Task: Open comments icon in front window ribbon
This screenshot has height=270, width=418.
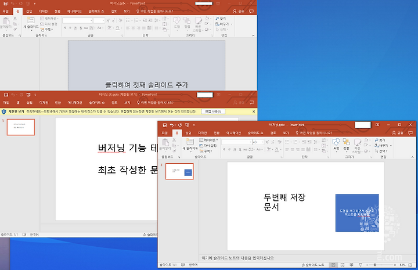Action: click(410, 133)
